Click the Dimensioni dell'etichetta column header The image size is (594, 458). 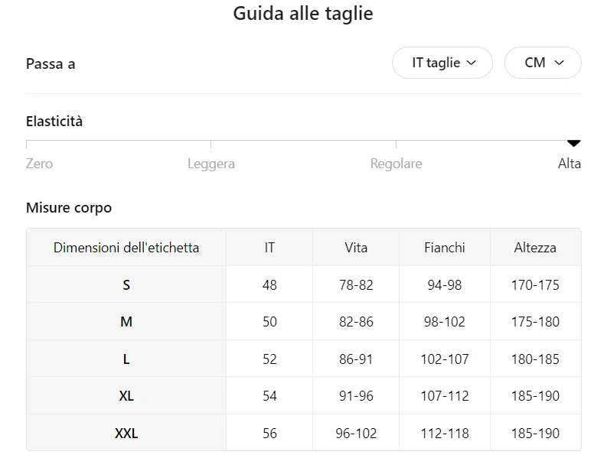126,248
